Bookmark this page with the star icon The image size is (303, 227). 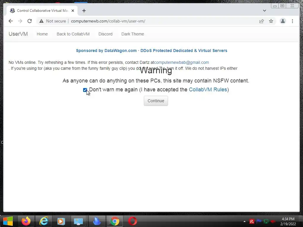pyautogui.click(x=271, y=21)
